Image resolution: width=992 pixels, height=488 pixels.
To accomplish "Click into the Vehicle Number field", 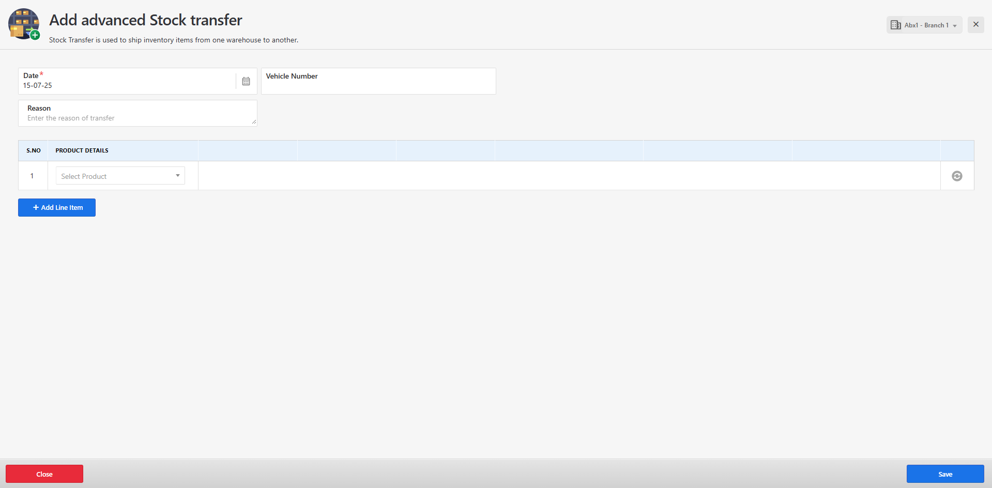I will click(378, 86).
